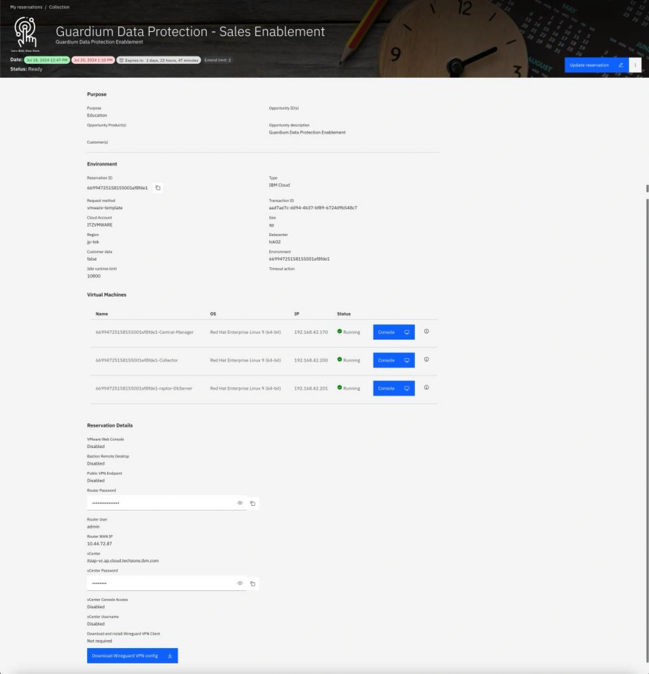Click the datacenter value tok02

tap(274, 242)
